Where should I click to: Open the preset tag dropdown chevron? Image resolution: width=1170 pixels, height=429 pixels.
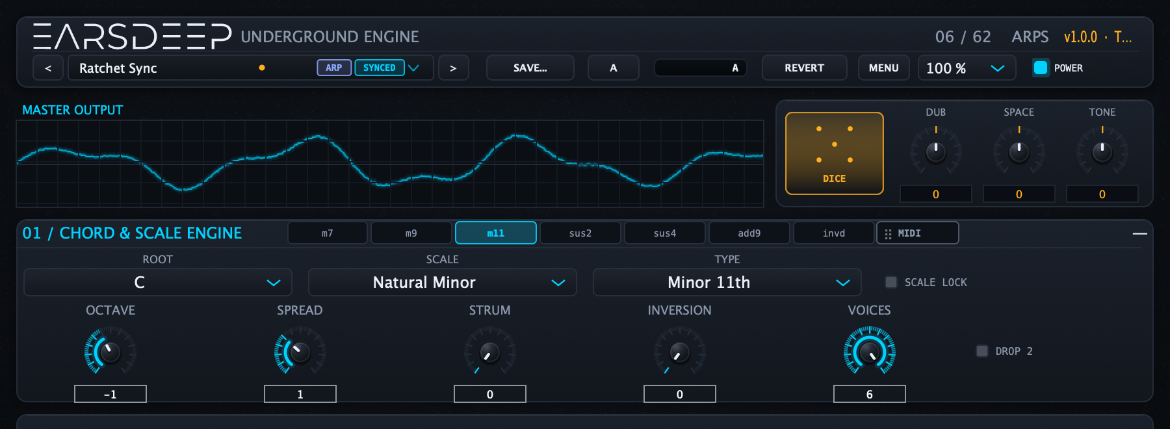point(413,68)
